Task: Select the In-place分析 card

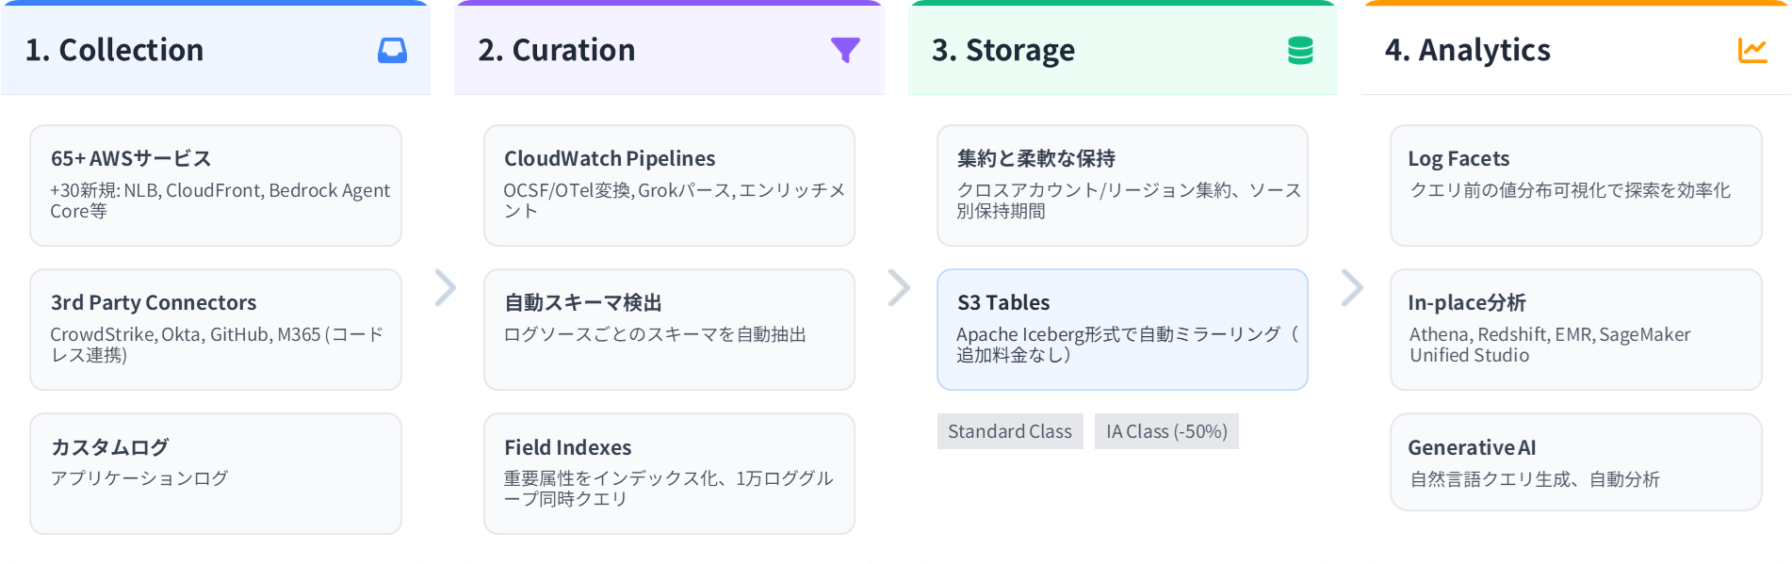Action: coord(1575,330)
